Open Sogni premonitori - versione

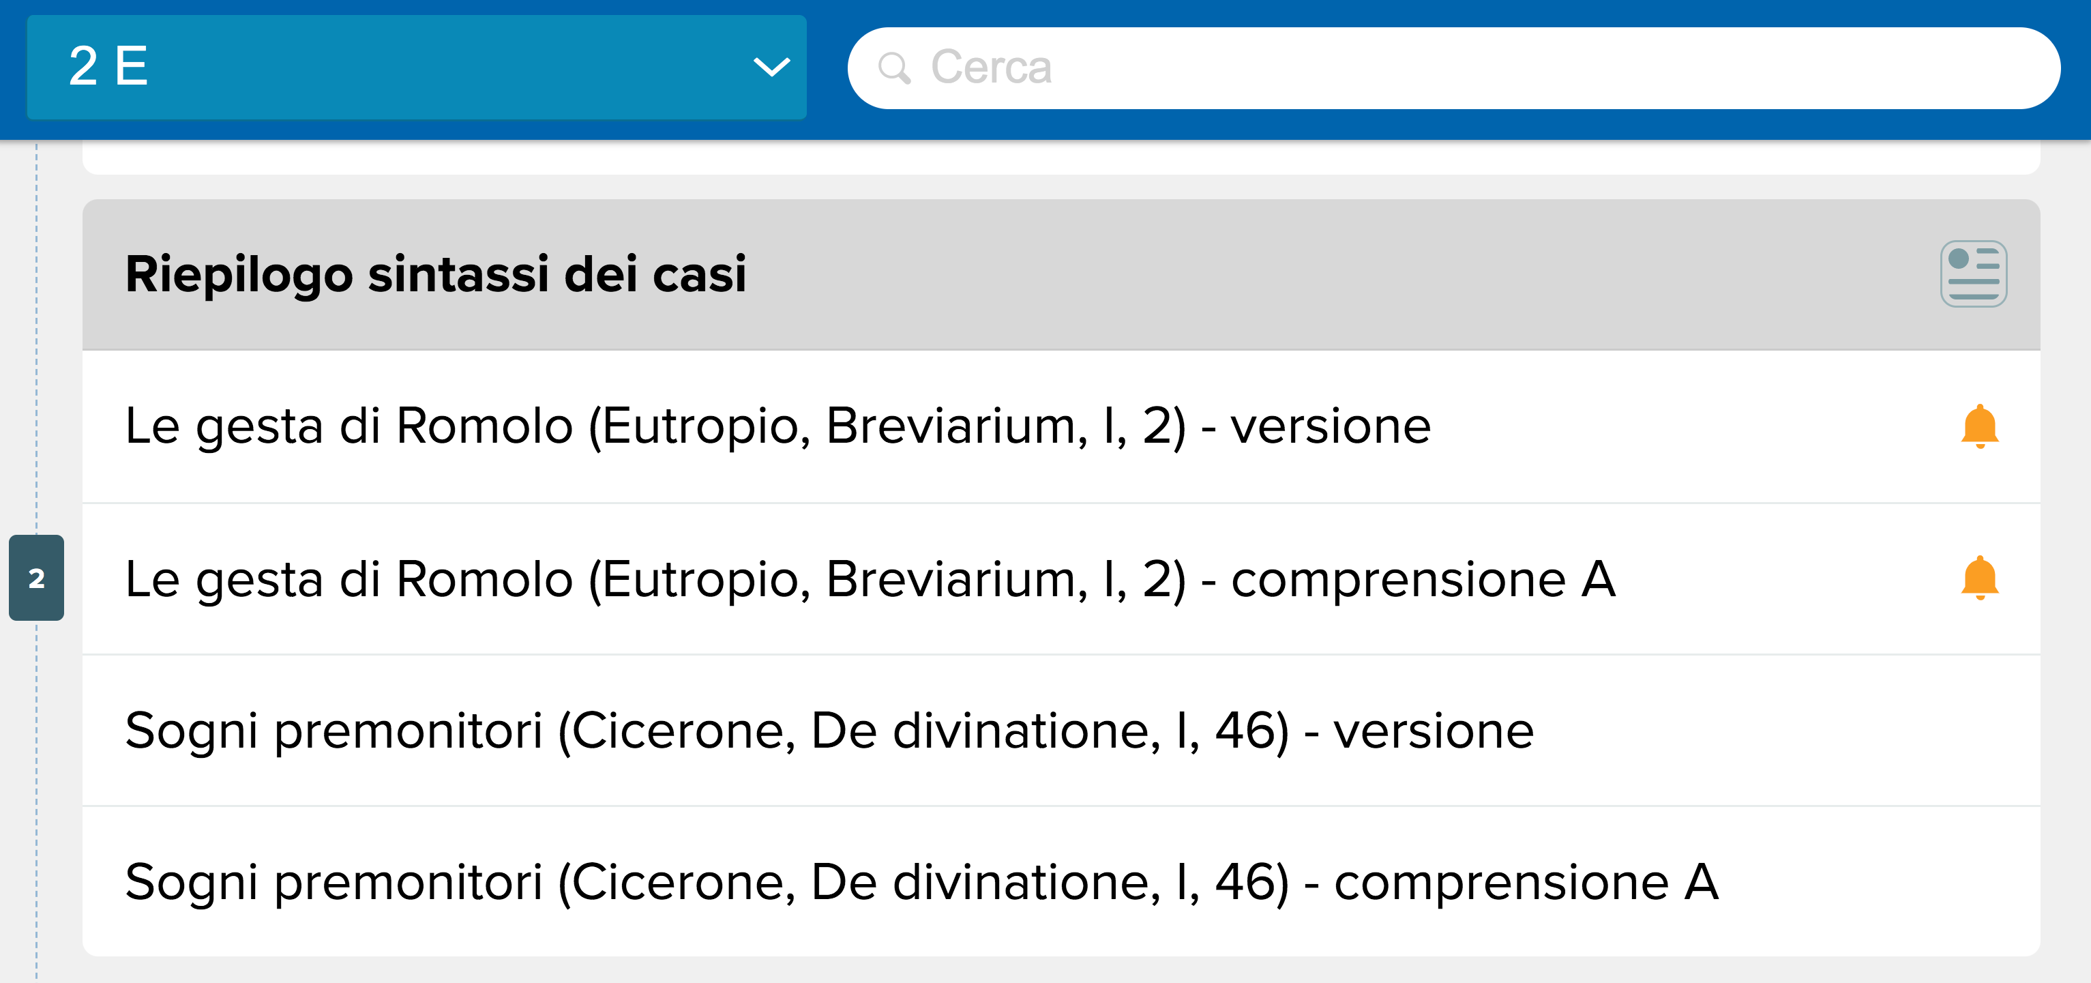[1061, 731]
